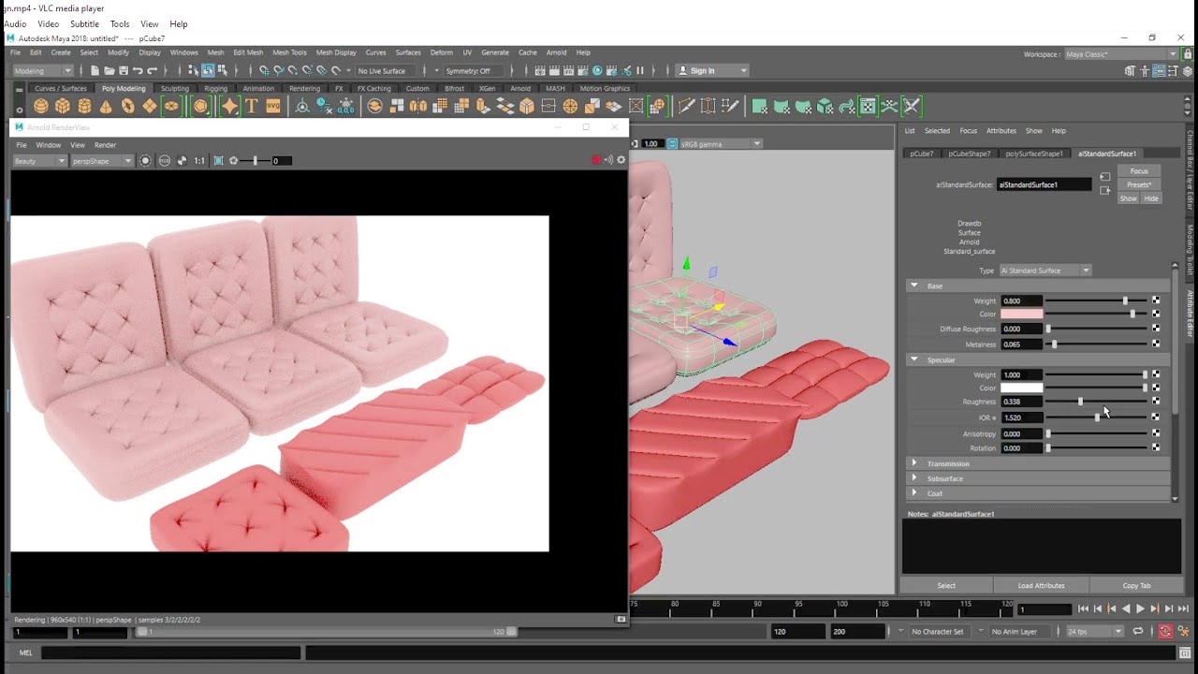1198x674 pixels.
Task: Open the Modeling menu set dropdown
Action: [42, 70]
